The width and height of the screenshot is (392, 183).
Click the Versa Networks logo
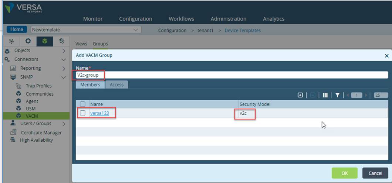[x=23, y=8]
